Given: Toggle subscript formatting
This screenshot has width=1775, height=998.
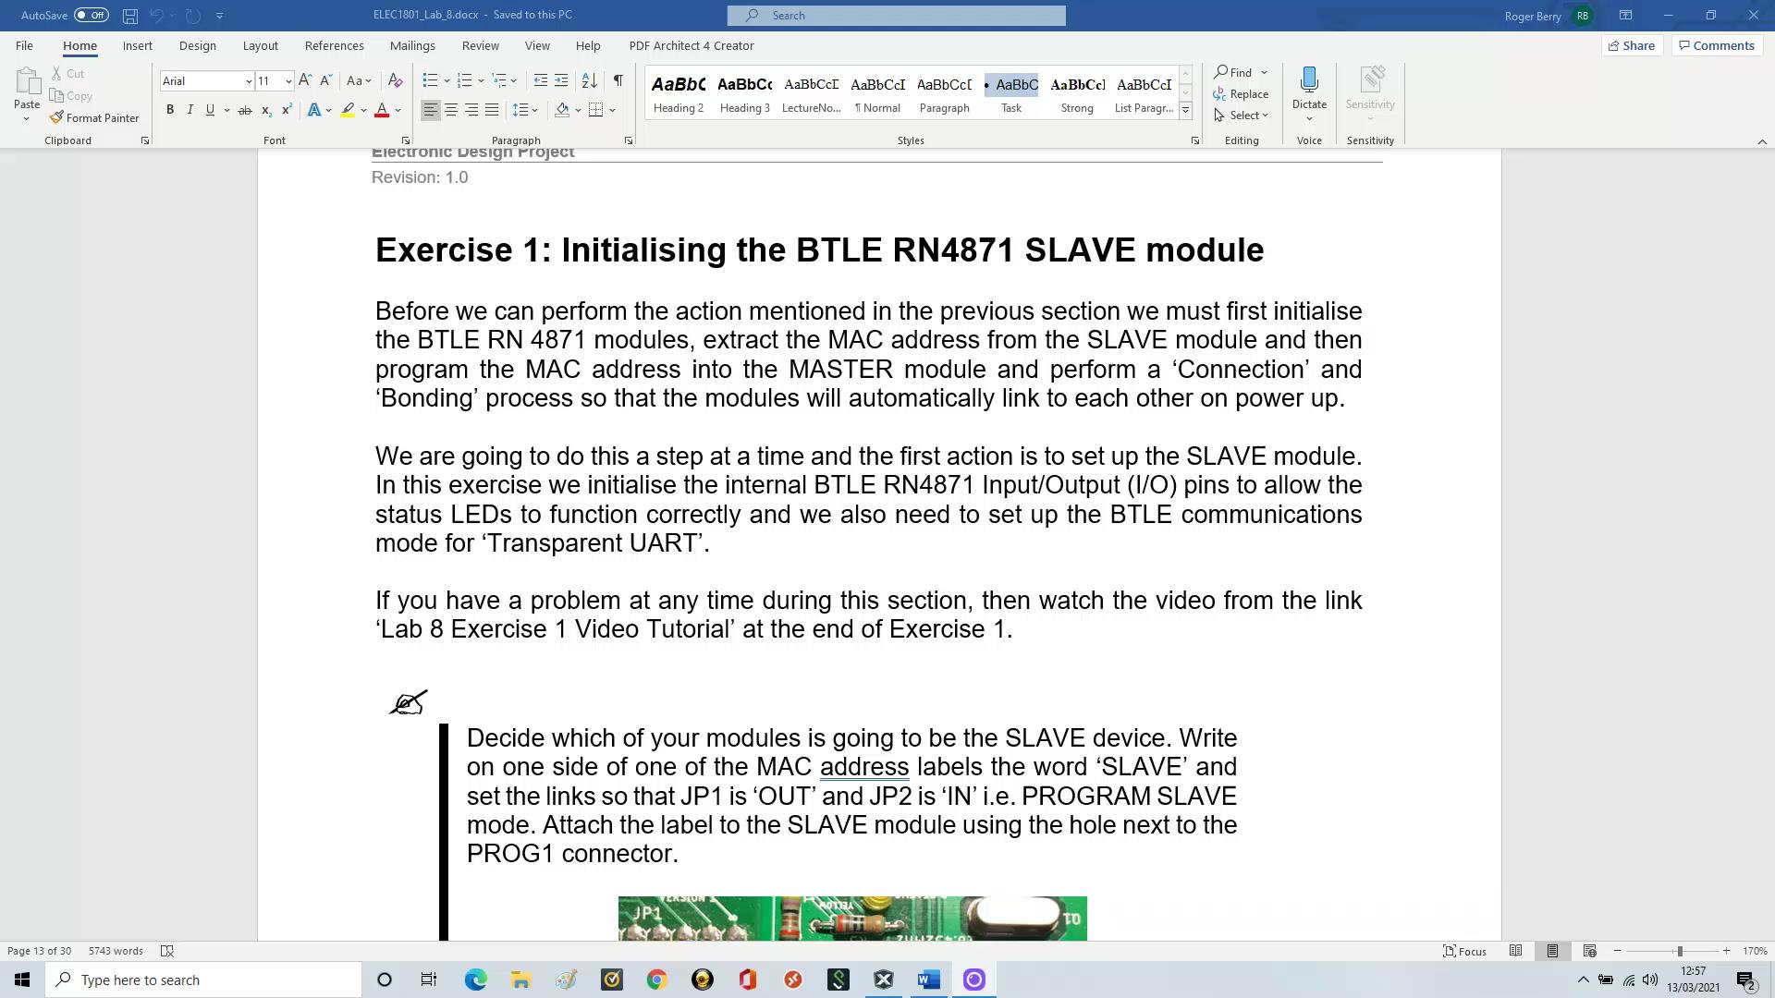Looking at the screenshot, I should (x=265, y=109).
